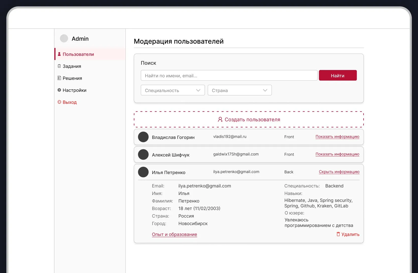The height and width of the screenshot is (273, 418).
Task: Click the add-user icon beside Создать пользователя
Action: pos(220,119)
